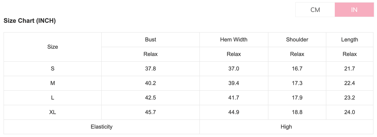This screenshot has height=137, width=377.
Task: Select the L size row label
Action: [x=52, y=98]
